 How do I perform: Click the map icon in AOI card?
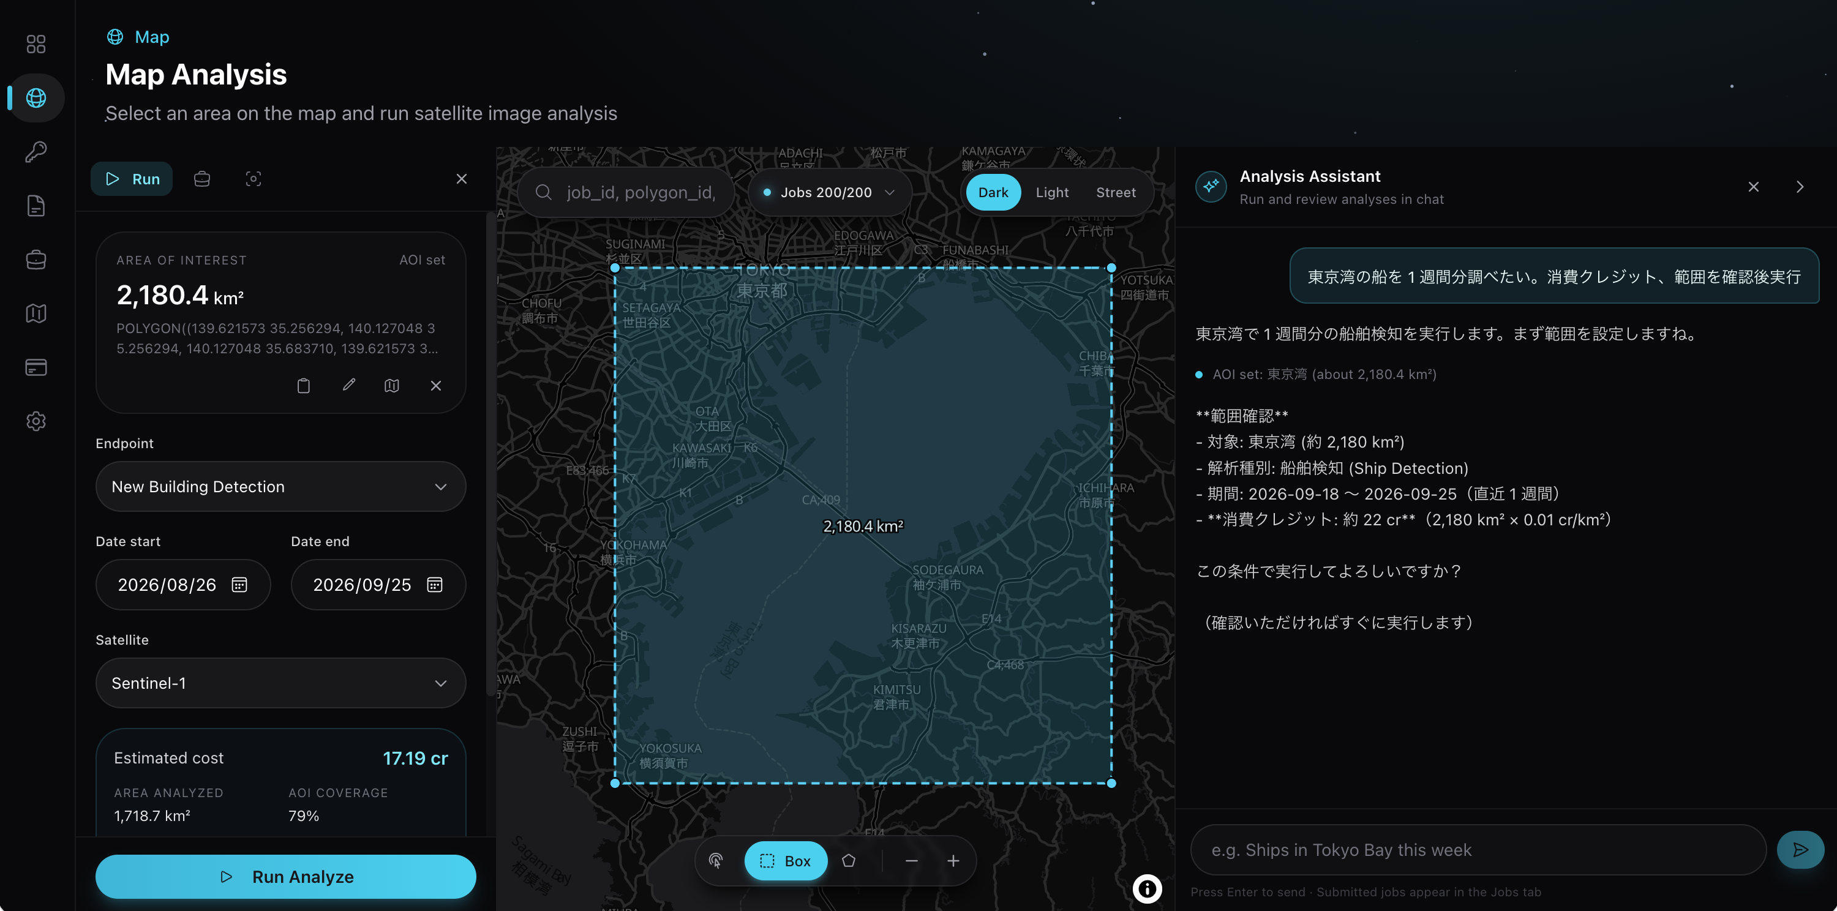(x=391, y=386)
